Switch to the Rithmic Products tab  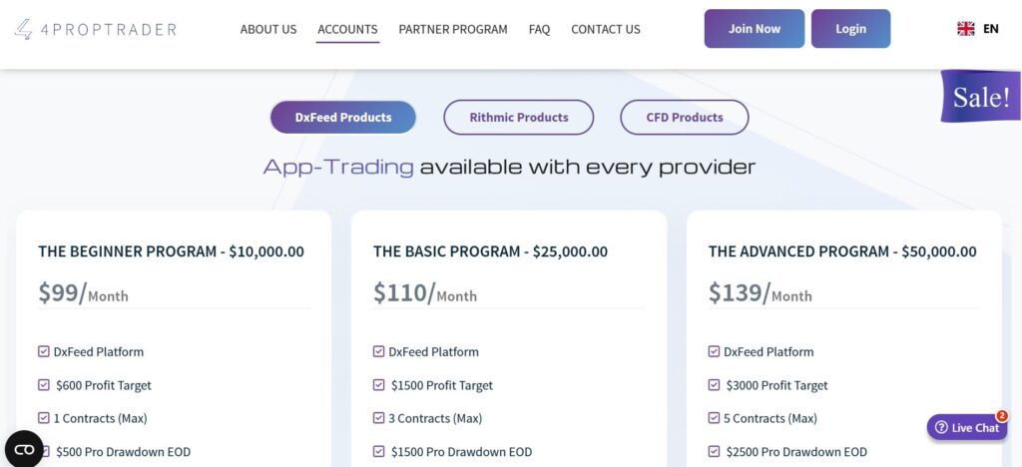pyautogui.click(x=519, y=117)
